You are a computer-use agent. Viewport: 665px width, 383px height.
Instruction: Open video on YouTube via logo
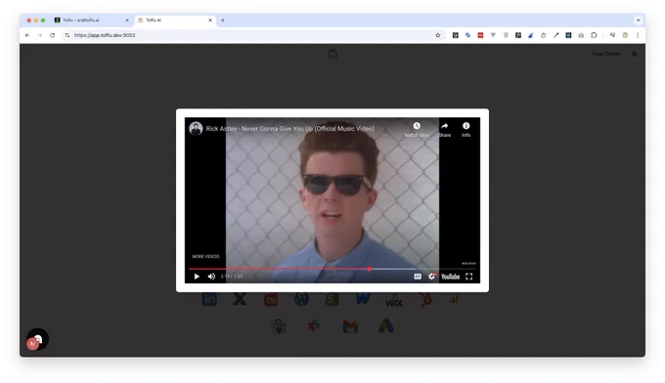coord(451,277)
